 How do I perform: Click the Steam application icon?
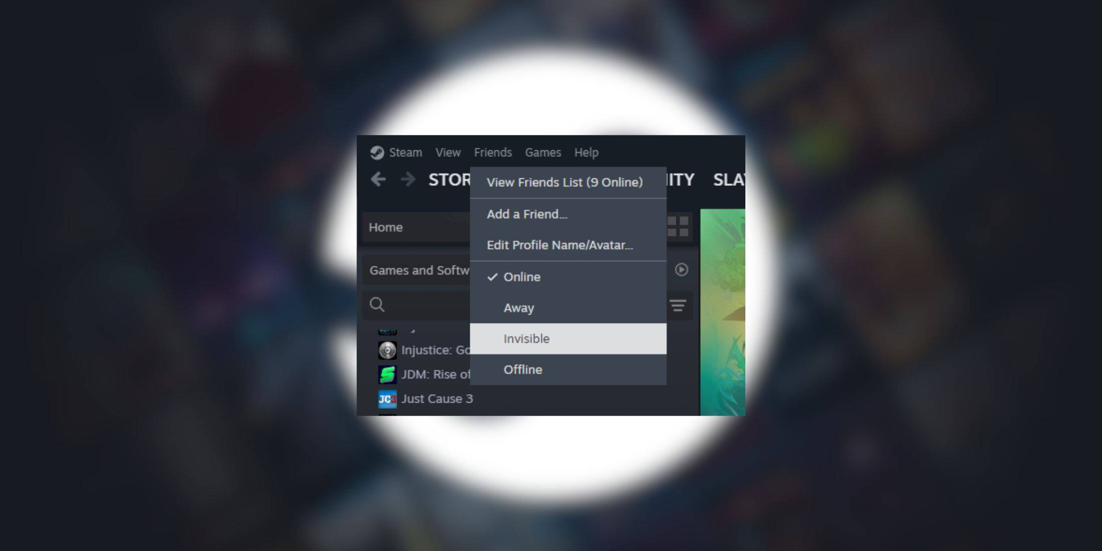pyautogui.click(x=377, y=152)
